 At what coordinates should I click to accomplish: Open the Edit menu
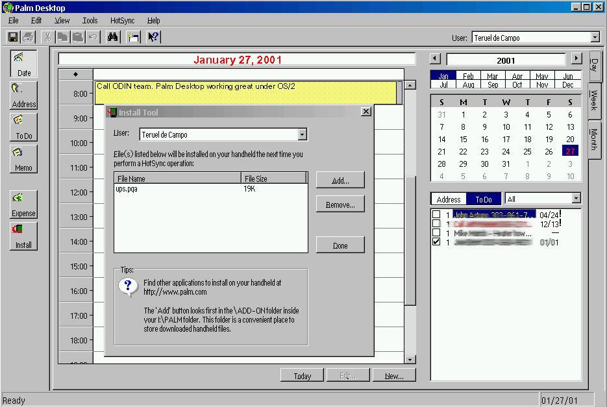tap(36, 21)
